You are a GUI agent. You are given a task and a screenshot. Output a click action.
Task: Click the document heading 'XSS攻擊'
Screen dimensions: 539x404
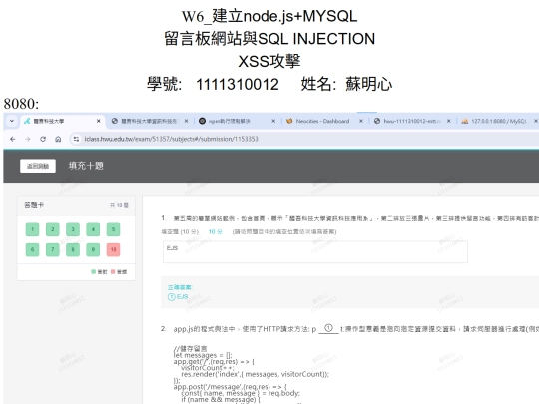pyautogui.click(x=269, y=62)
